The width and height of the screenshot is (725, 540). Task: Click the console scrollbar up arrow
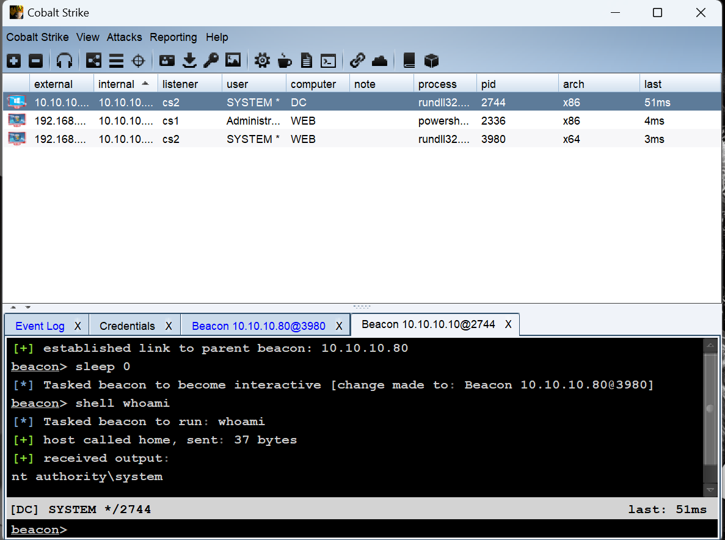click(710, 345)
